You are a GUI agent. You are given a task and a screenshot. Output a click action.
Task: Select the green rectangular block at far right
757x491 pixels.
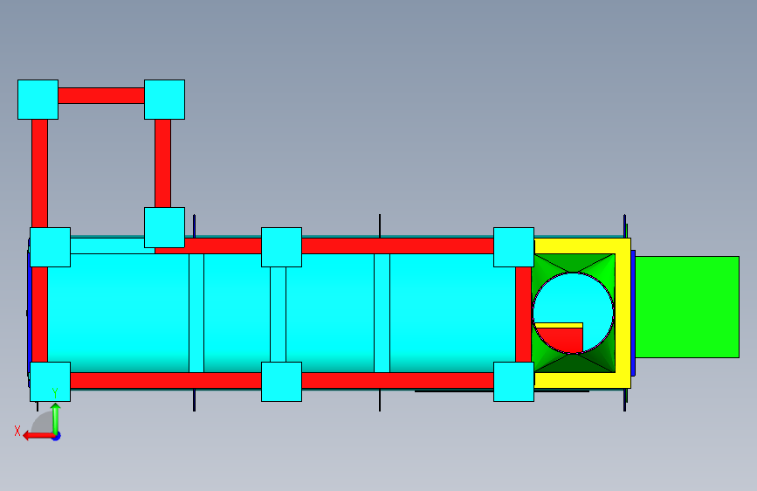[x=687, y=307]
